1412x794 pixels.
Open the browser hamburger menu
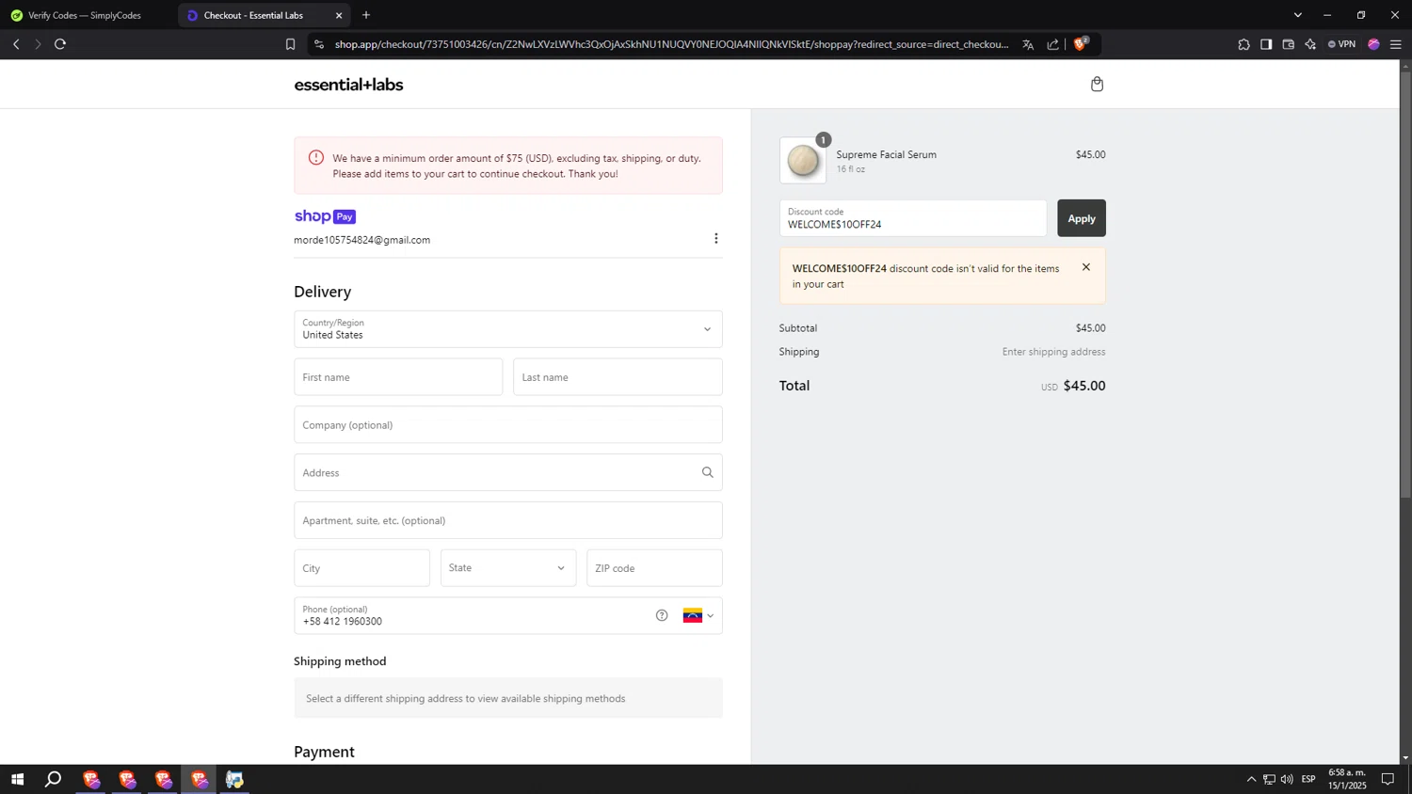click(x=1396, y=44)
